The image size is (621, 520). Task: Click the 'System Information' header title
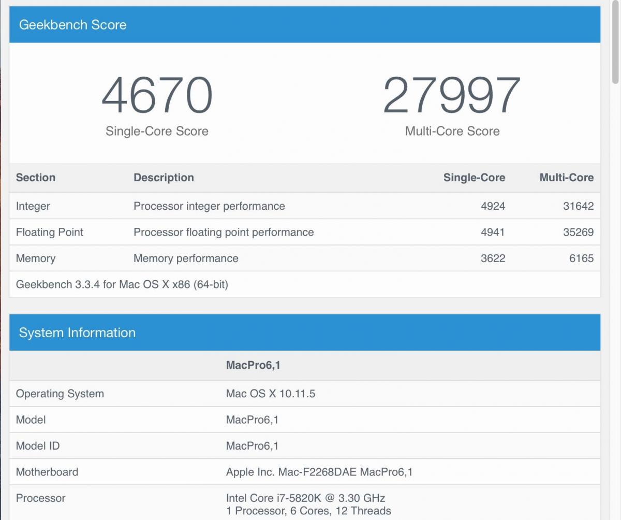(77, 333)
